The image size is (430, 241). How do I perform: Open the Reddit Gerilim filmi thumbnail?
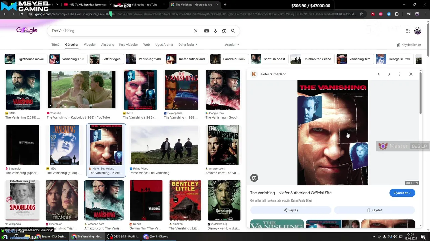[146, 200]
